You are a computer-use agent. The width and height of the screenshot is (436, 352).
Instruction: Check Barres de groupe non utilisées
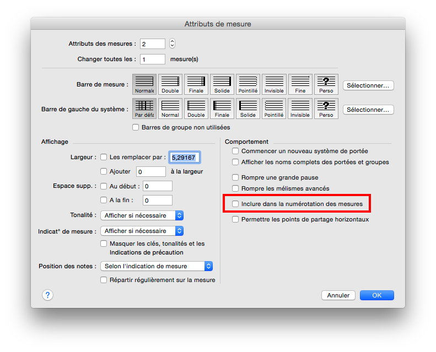tap(136, 127)
